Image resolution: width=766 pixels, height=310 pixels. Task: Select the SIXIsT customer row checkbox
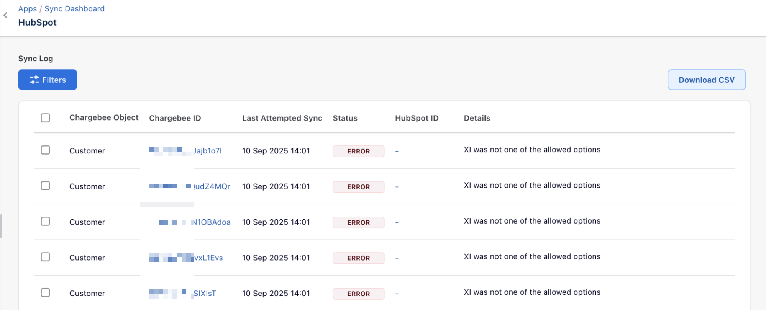(x=46, y=292)
